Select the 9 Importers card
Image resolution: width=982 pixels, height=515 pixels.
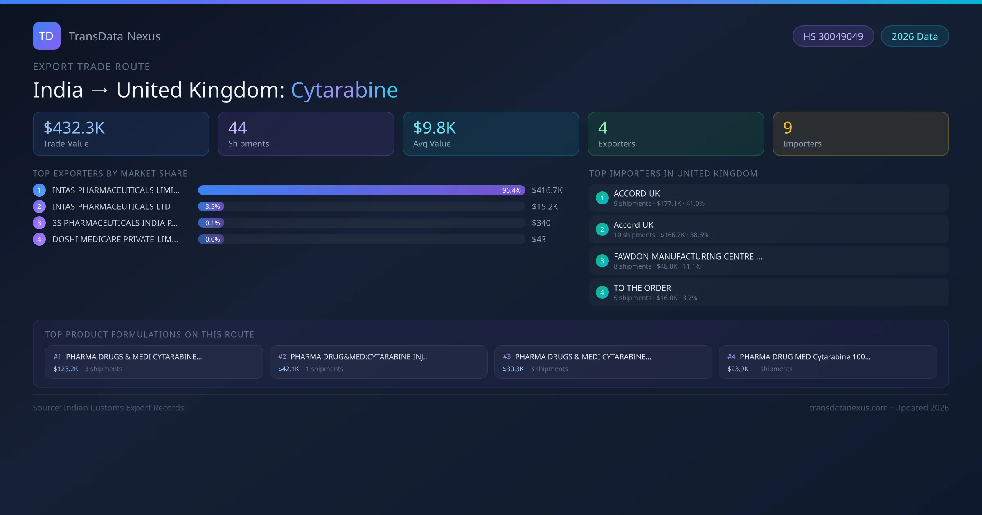(860, 134)
